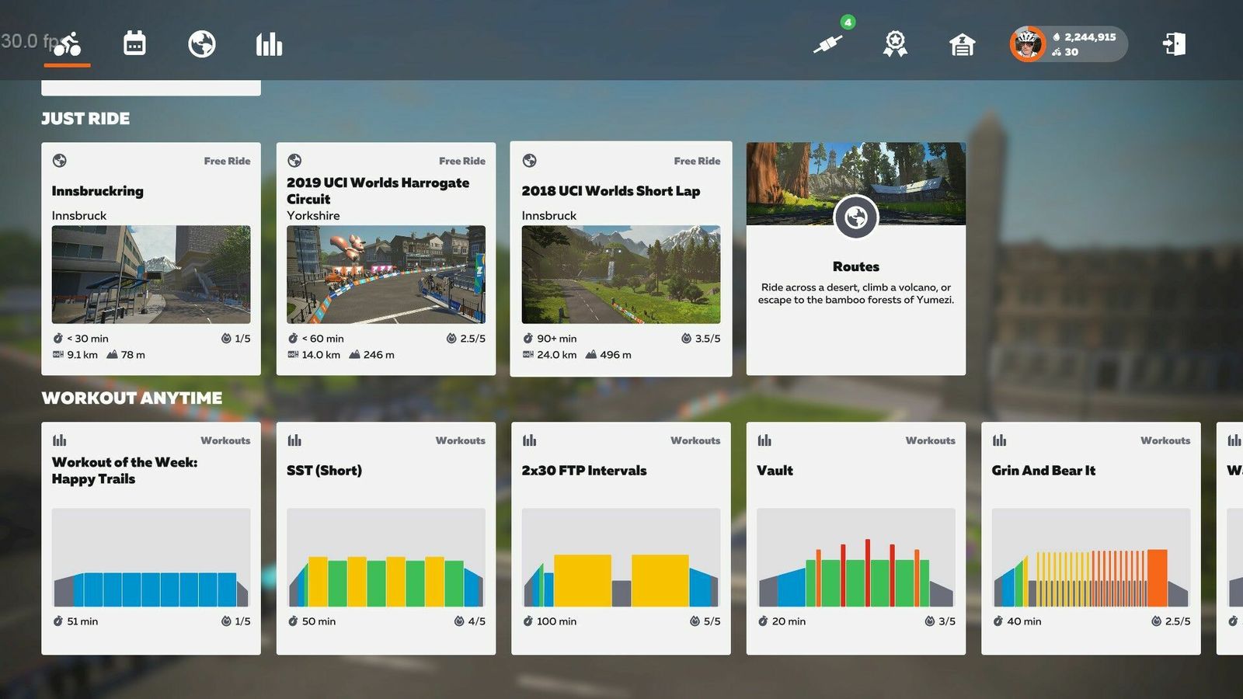Open the garage house icon
This screenshot has width=1243, height=699.
point(962,44)
